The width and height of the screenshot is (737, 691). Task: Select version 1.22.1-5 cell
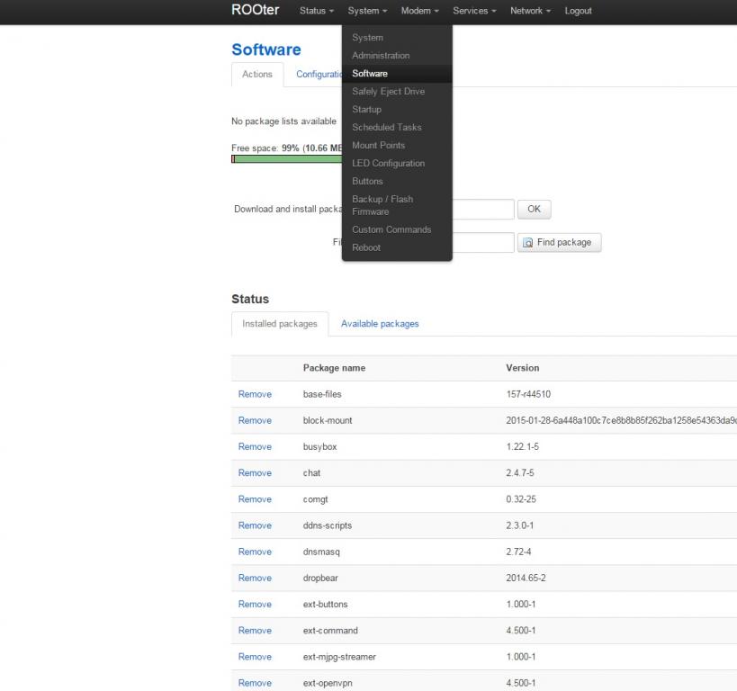(x=523, y=446)
